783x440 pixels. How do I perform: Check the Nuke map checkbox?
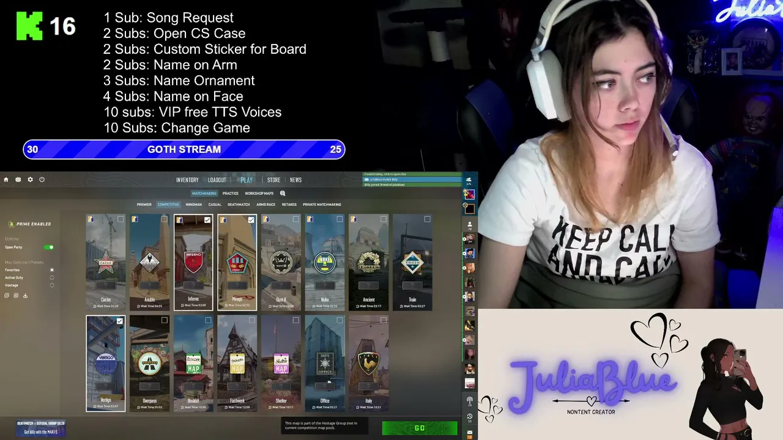click(x=340, y=219)
